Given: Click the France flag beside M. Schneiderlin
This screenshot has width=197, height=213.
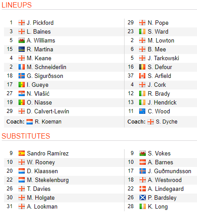Looking at the screenshot, I should pyautogui.click(x=22, y=67).
